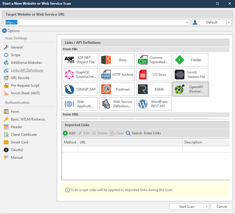Open the Start Scan dropdown arrow
The height and width of the screenshot is (214, 235).
(206, 207)
